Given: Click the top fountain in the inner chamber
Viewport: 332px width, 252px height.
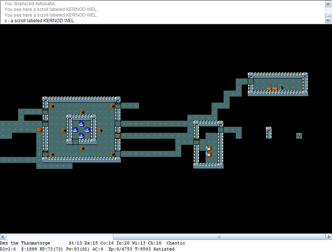Looking at the screenshot, I should 81,123.
